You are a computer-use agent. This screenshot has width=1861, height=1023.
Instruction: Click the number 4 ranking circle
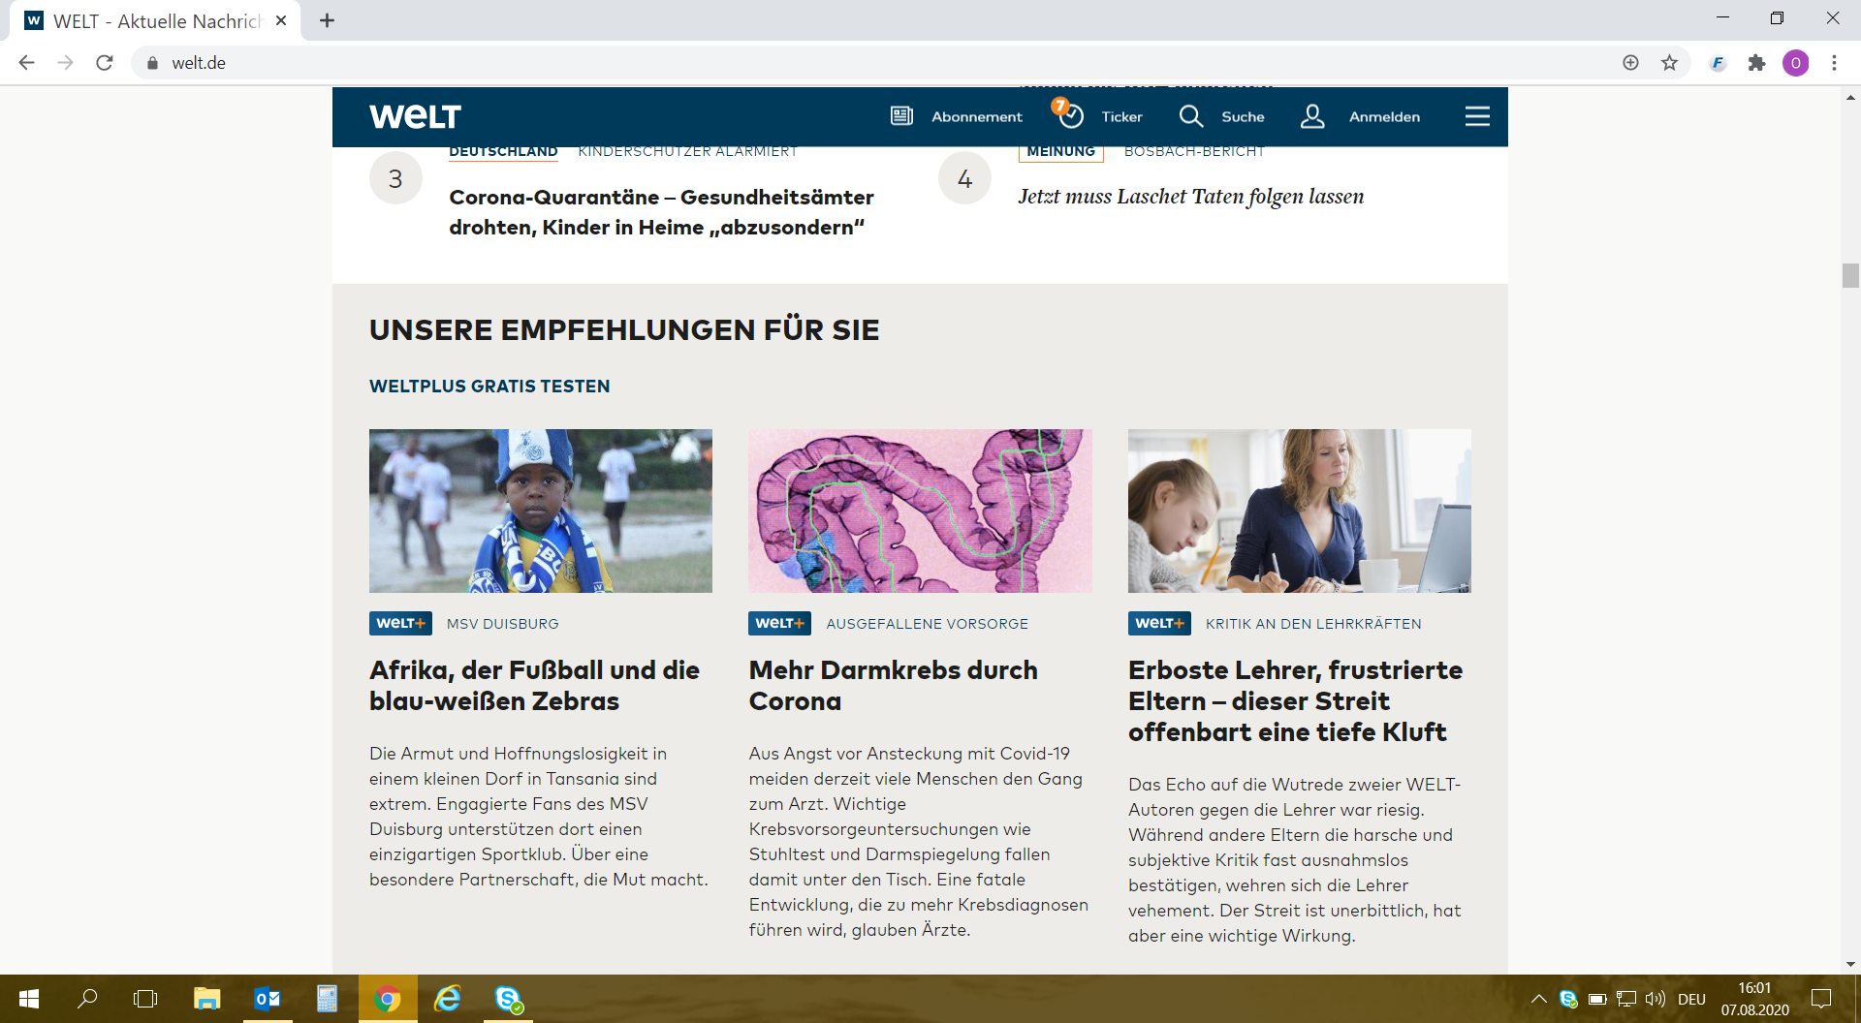[964, 178]
